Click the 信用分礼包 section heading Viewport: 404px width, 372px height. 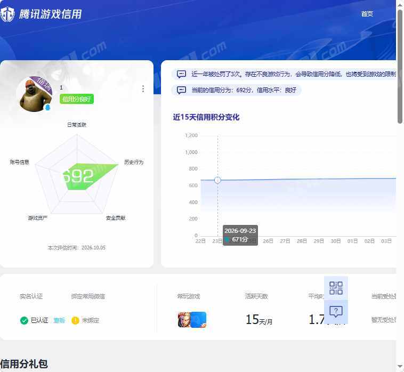coord(24,364)
